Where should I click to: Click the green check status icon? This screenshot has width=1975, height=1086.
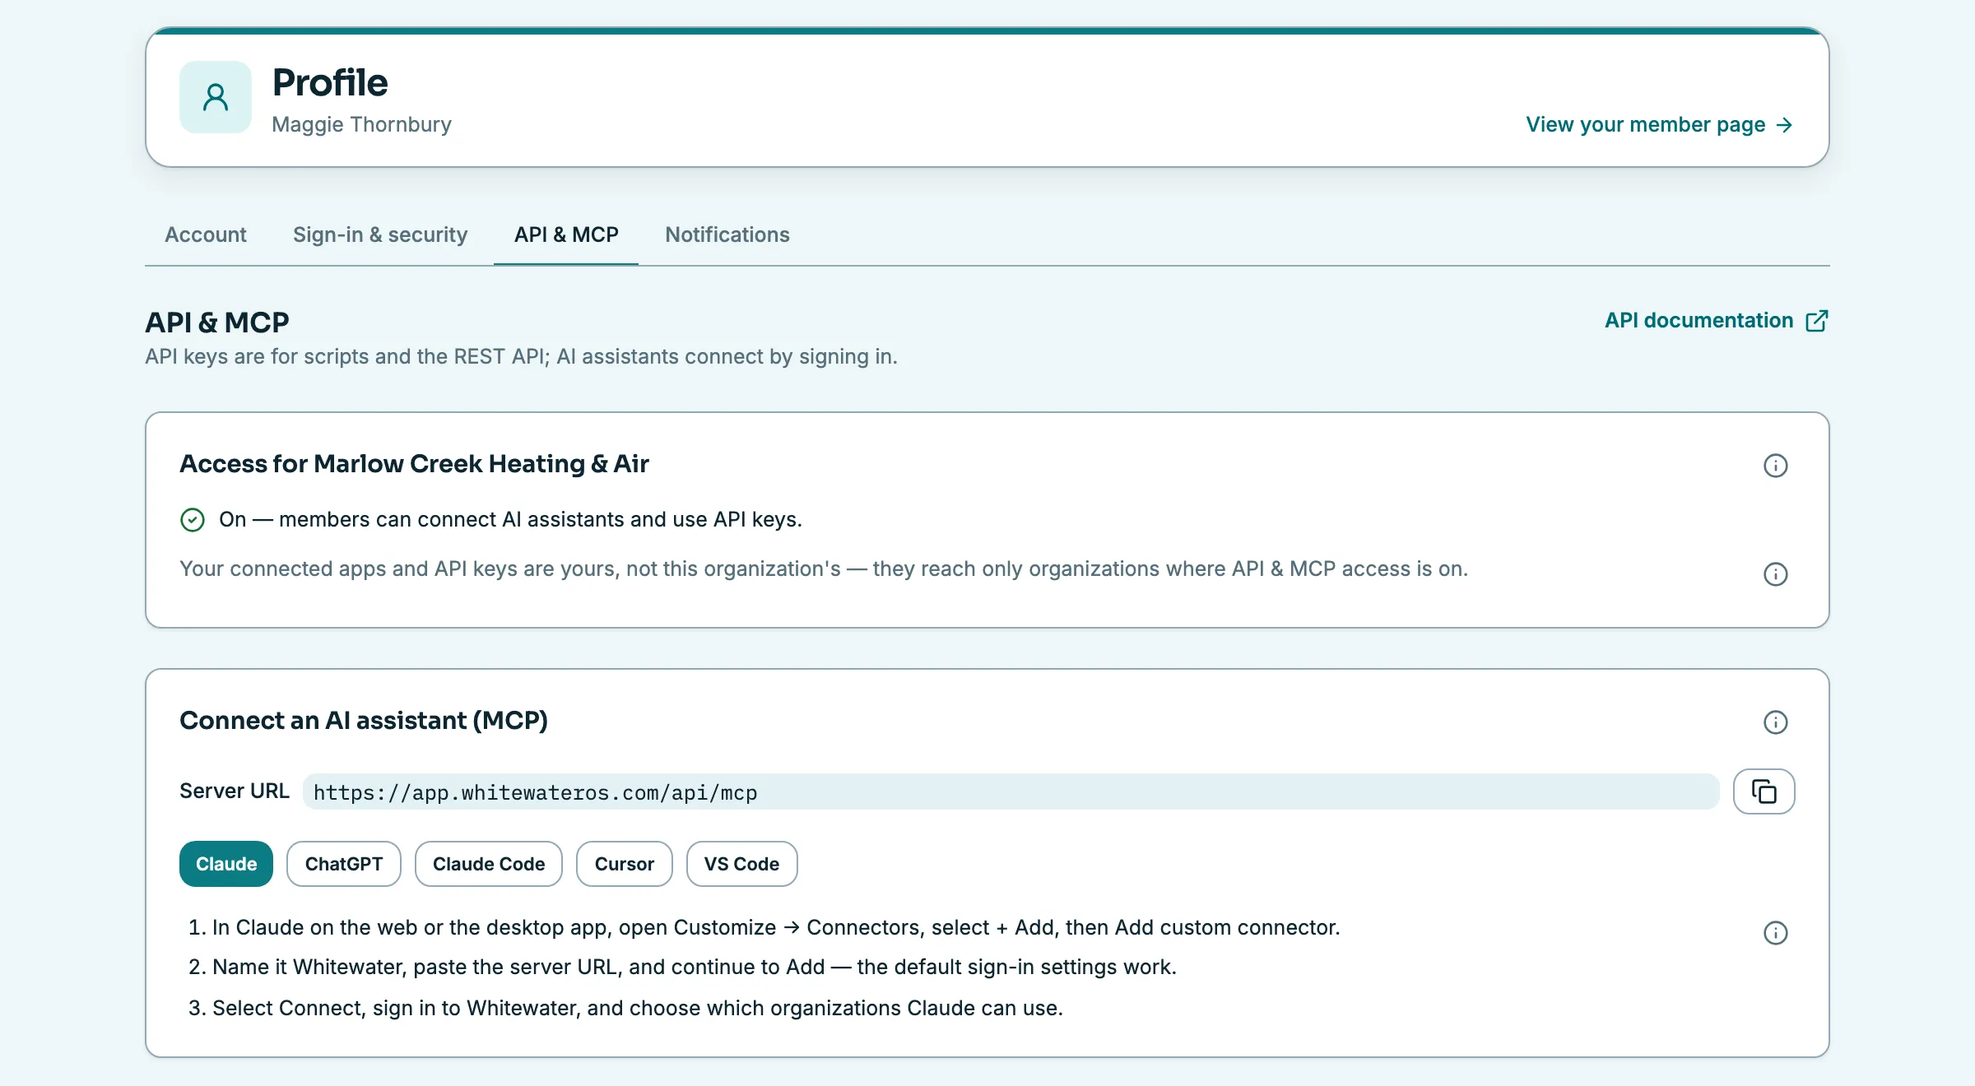point(193,520)
